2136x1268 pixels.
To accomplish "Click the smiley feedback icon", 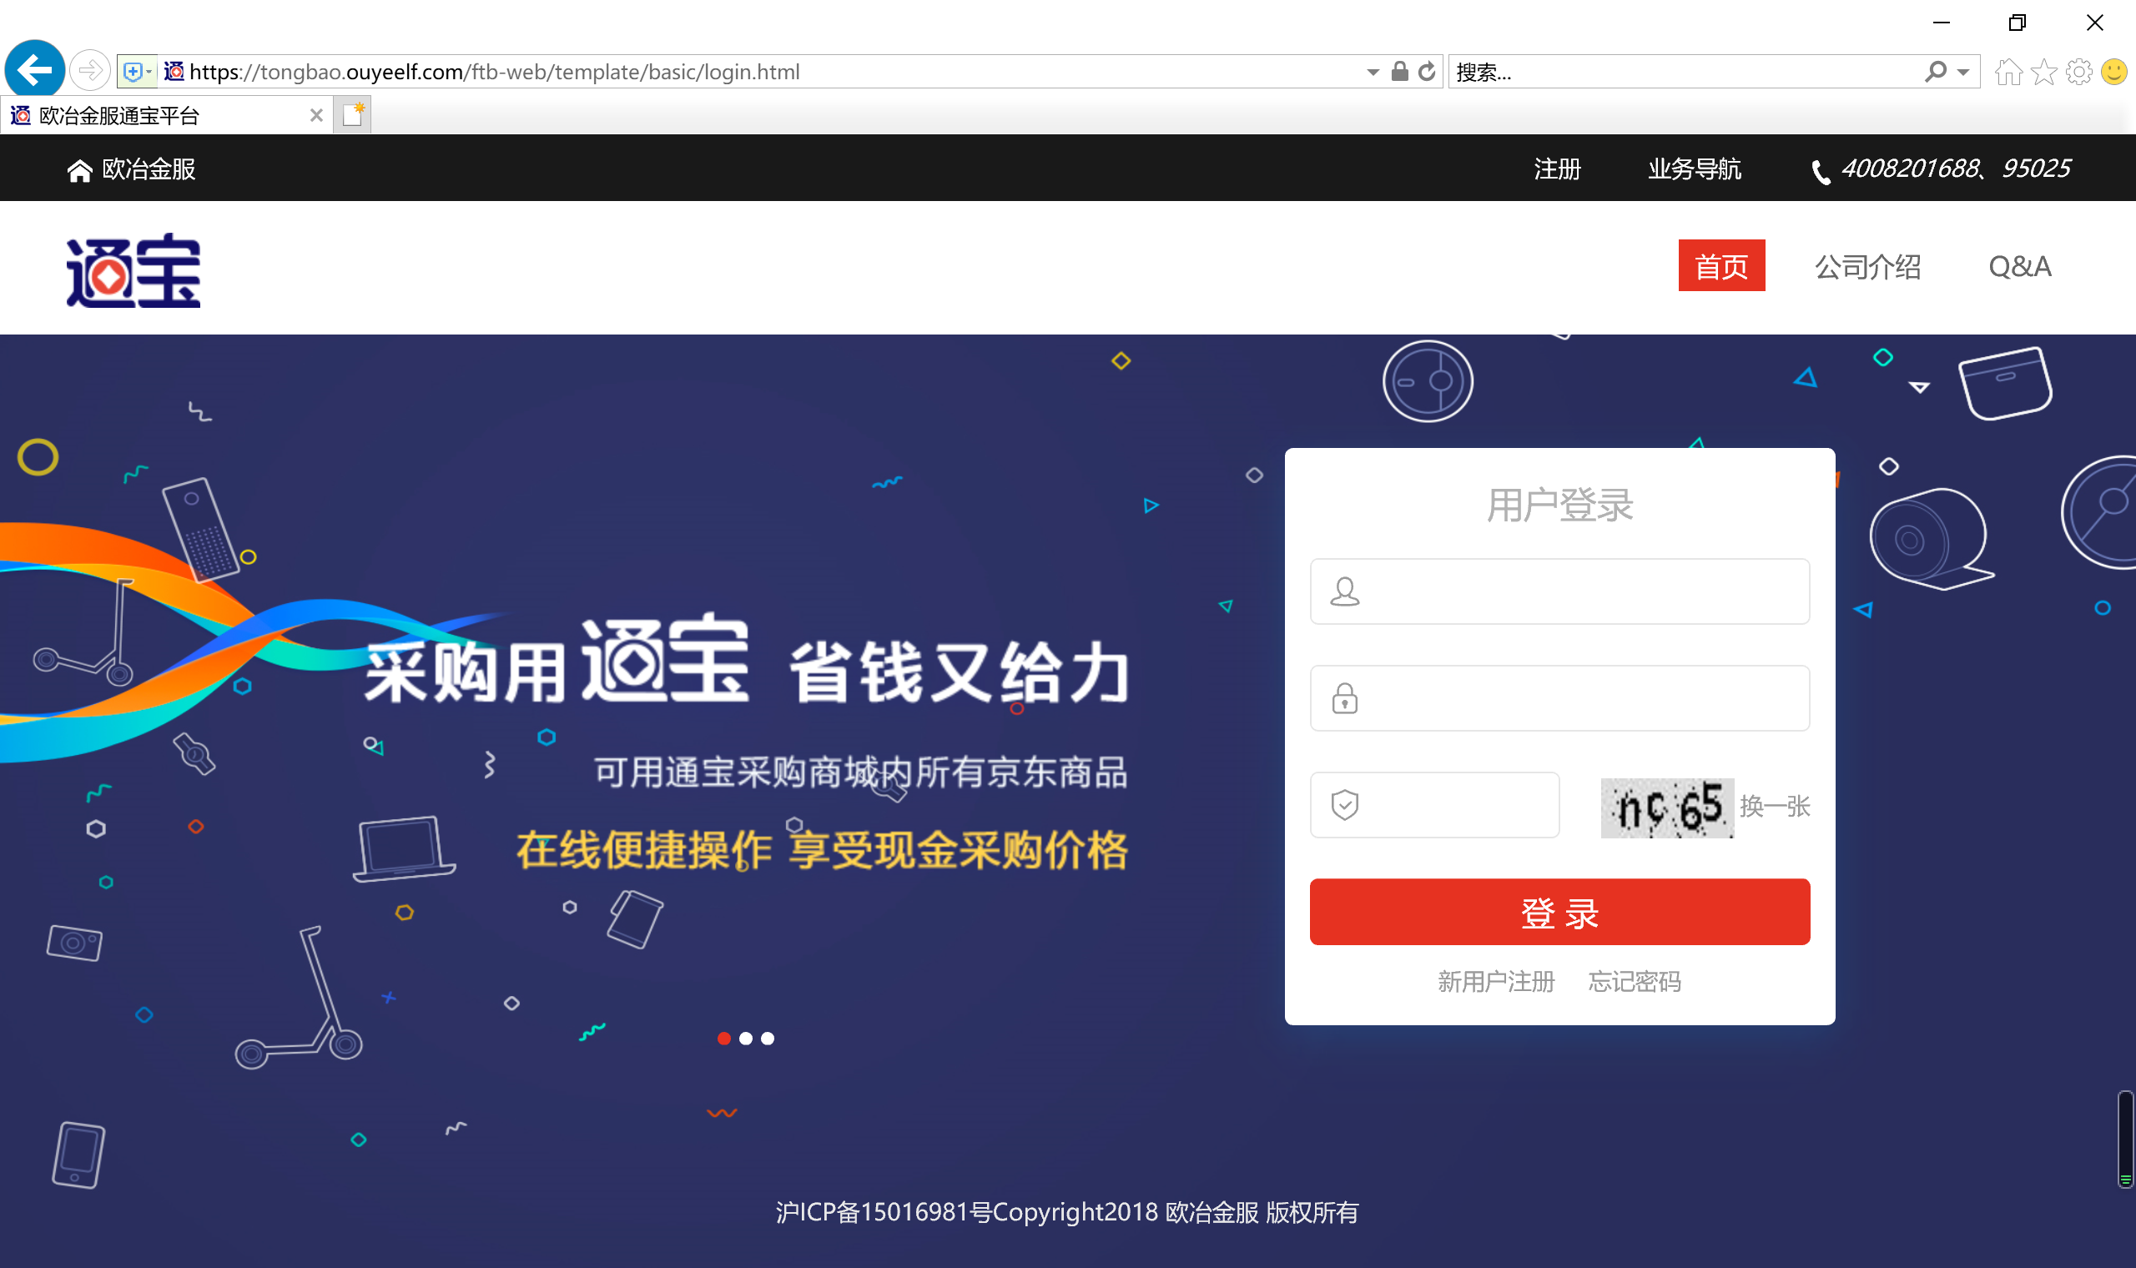I will pyautogui.click(x=2113, y=72).
